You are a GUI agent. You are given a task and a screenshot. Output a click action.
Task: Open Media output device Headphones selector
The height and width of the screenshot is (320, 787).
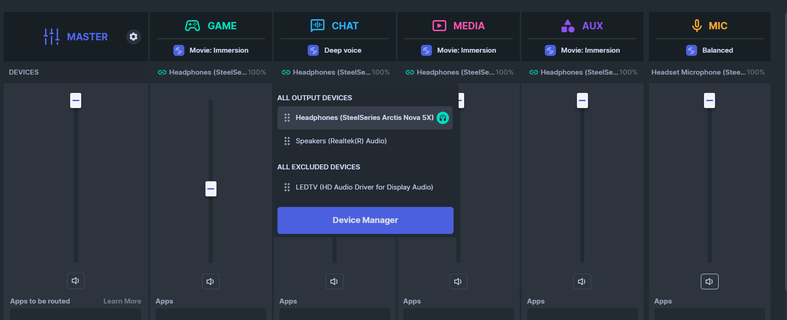point(459,72)
